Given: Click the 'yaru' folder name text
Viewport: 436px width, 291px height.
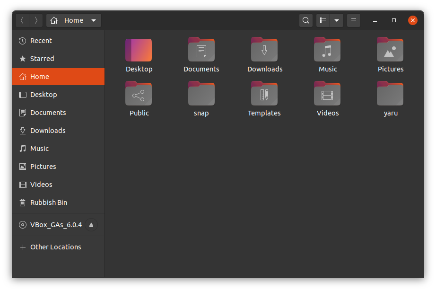Looking at the screenshot, I should [x=391, y=113].
